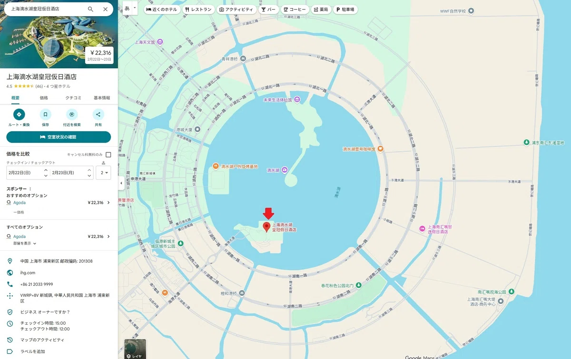This screenshot has width=571, height=359.
Task: Filter by レストラン chip
Action: (198, 9)
